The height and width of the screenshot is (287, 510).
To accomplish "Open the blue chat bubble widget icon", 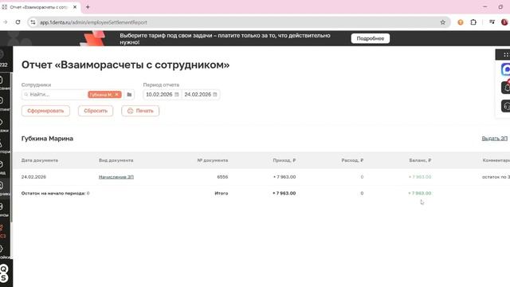I will (506, 69).
